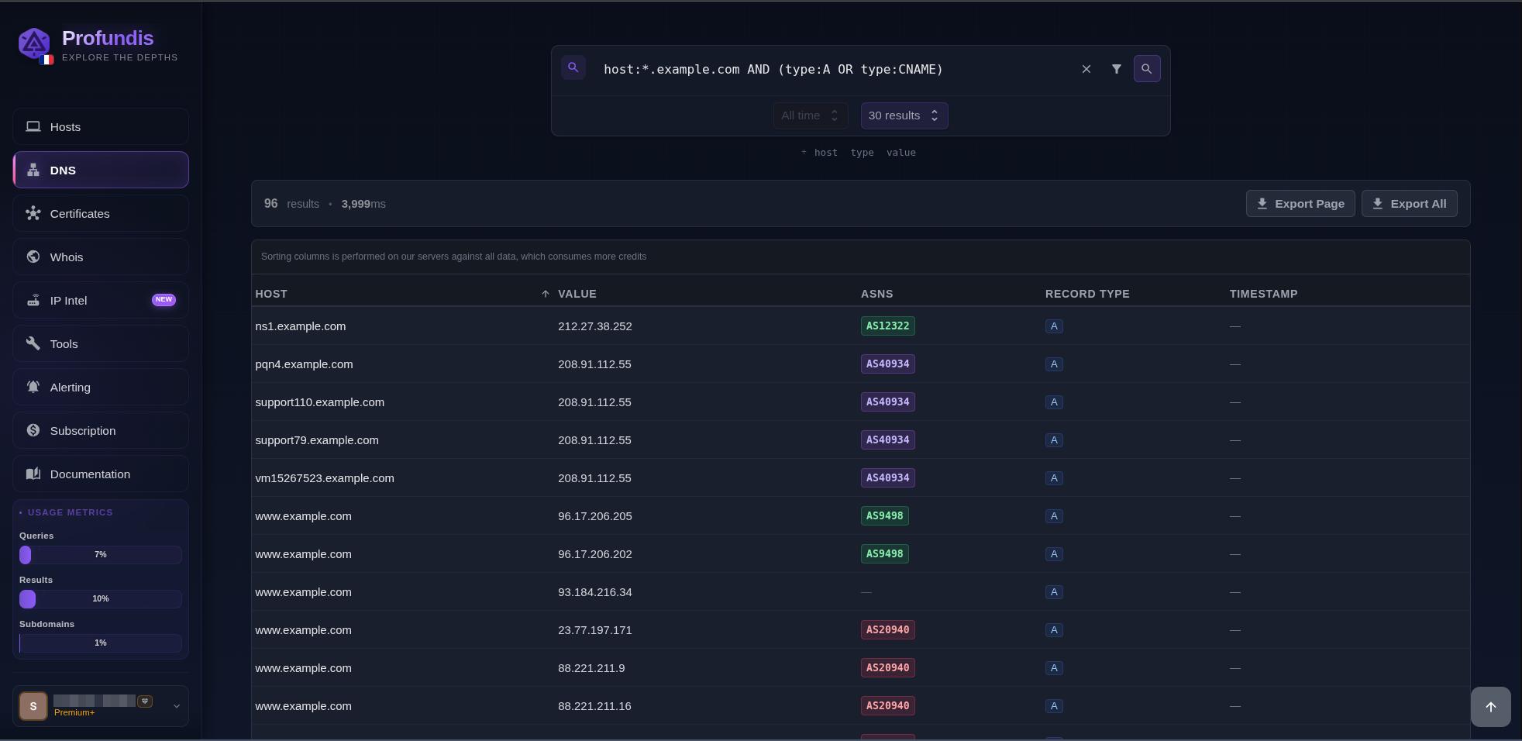
Task: Click the Queries usage progress bar
Action: tap(99, 555)
